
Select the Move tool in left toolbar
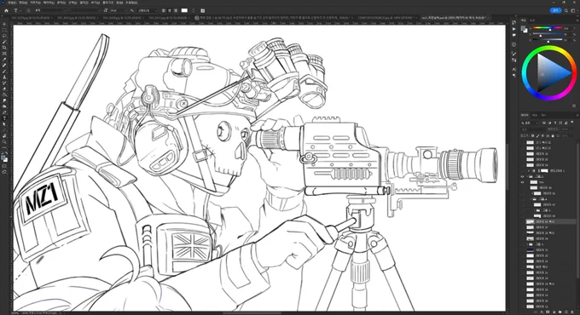4,24
